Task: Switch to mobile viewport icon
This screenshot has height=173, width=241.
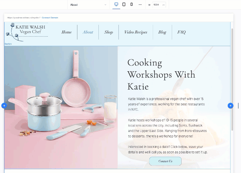Action: (x=132, y=4)
